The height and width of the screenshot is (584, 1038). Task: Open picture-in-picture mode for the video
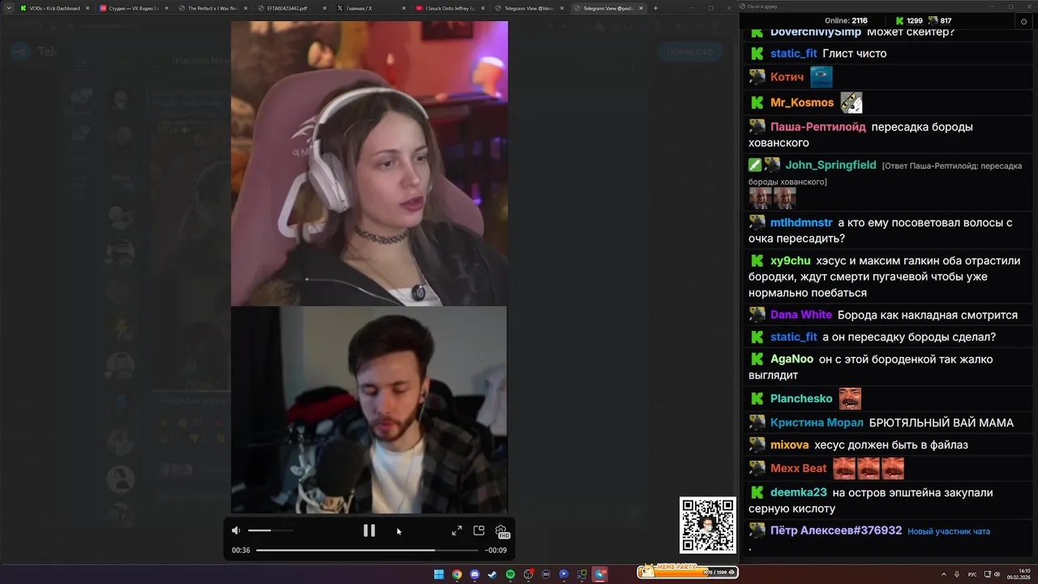click(479, 530)
